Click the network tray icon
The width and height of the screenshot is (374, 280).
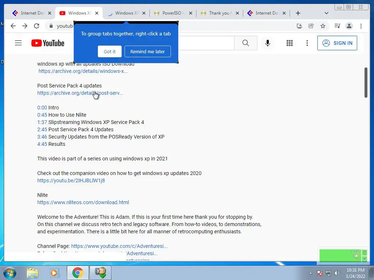click(x=328, y=273)
